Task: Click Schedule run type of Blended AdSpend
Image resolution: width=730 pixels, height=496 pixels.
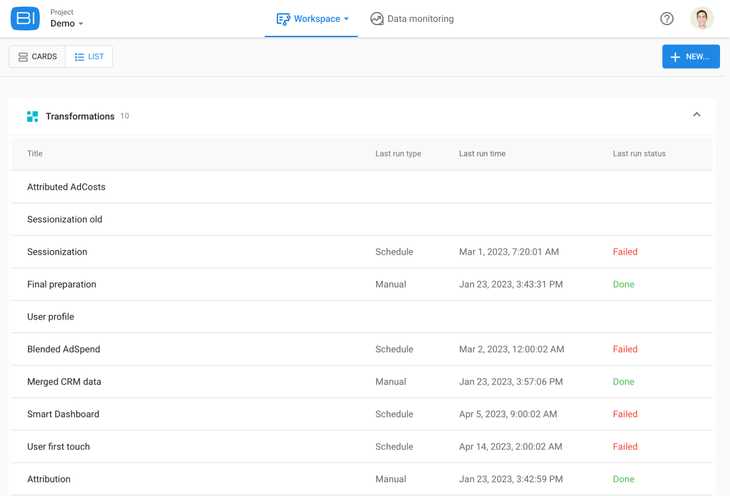Action: [x=394, y=349]
